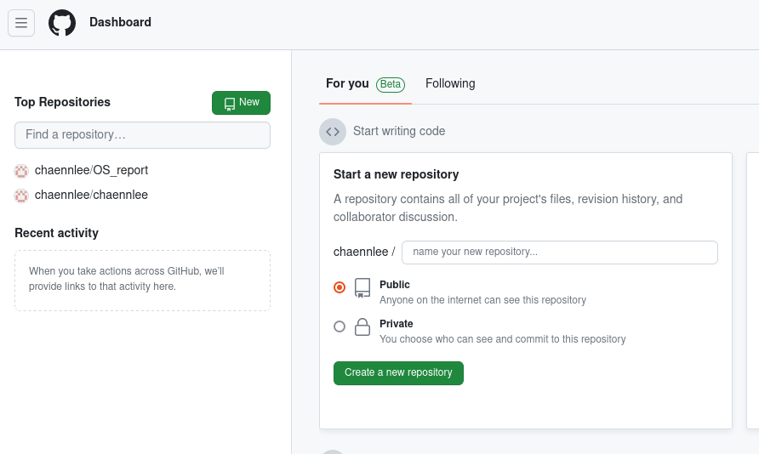Select the Private radio button
Image resolution: width=759 pixels, height=454 pixels.
[340, 326]
